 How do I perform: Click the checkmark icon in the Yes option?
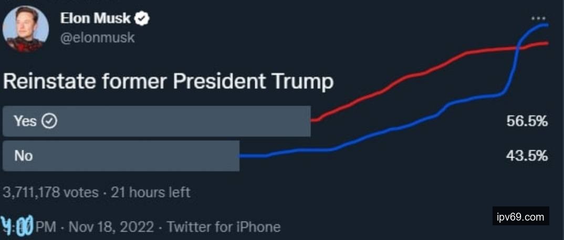pos(49,121)
